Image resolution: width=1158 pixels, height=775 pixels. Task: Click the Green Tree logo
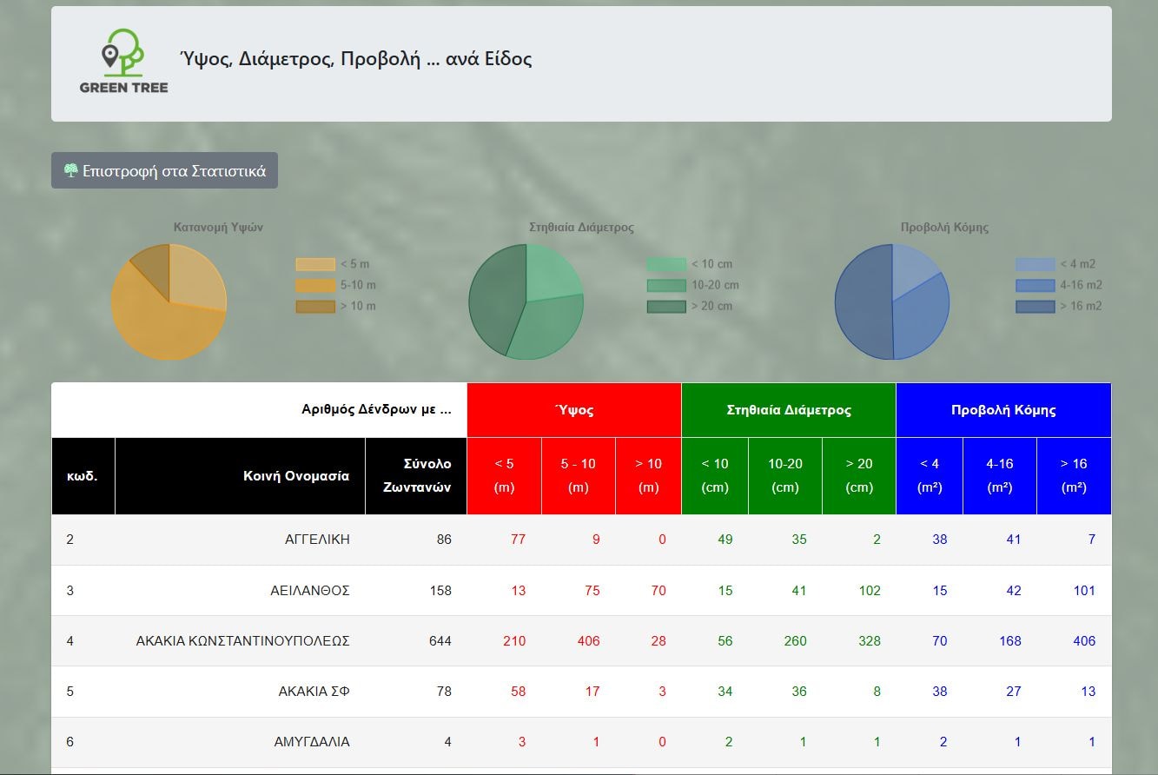point(123,61)
